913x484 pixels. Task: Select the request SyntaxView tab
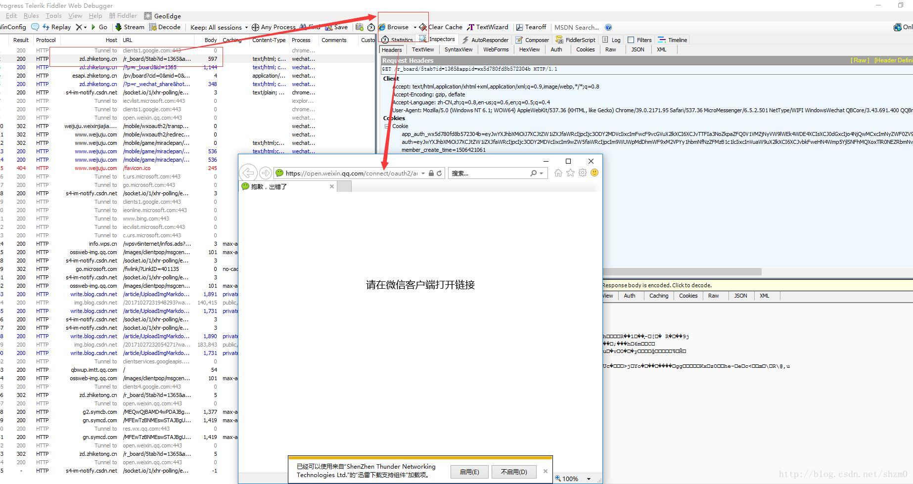tap(458, 49)
